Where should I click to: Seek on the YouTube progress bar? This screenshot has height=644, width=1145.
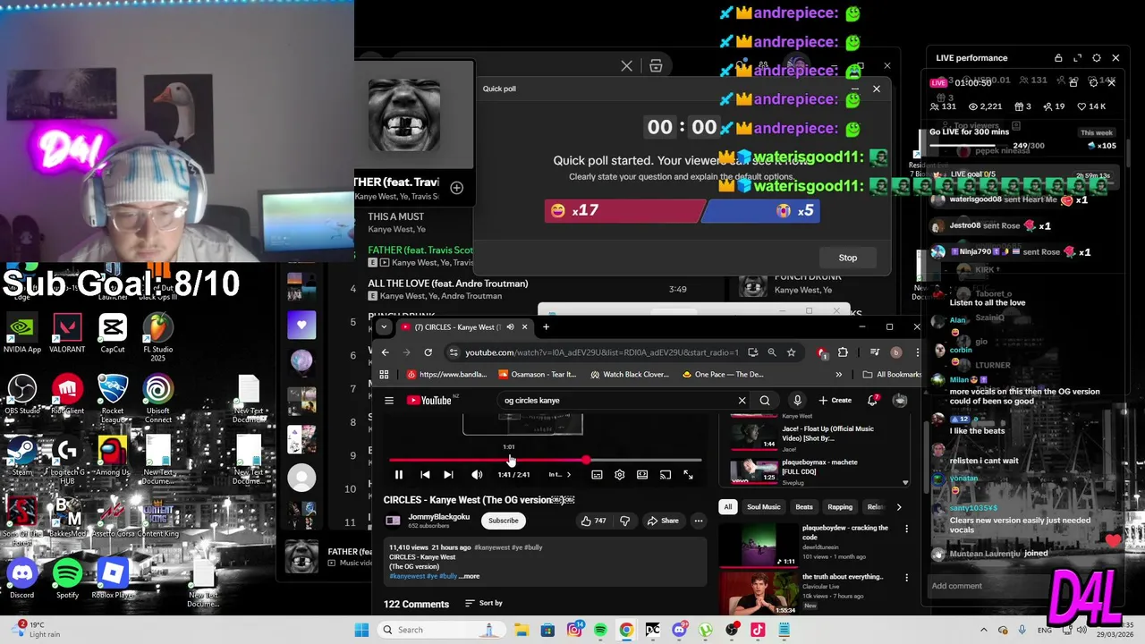pos(545,461)
